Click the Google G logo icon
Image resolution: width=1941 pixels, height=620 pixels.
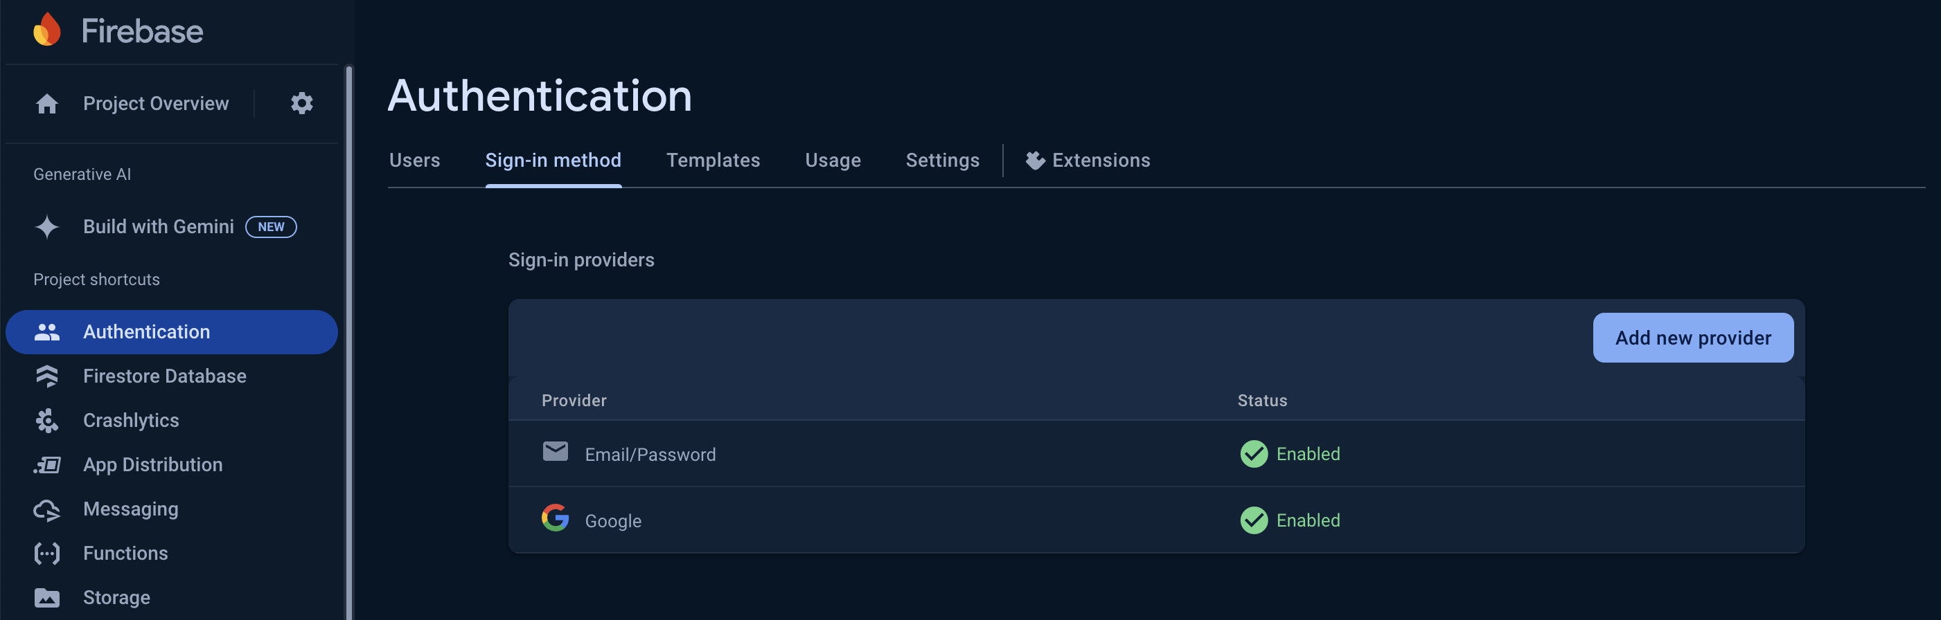556,518
